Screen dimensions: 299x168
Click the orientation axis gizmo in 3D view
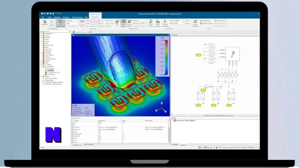(161, 108)
